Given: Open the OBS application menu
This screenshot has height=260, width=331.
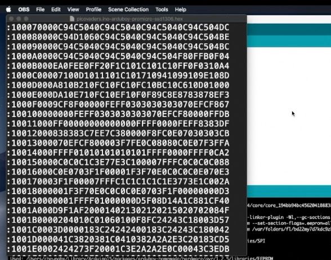Looking at the screenshot, I should coord(24,10).
